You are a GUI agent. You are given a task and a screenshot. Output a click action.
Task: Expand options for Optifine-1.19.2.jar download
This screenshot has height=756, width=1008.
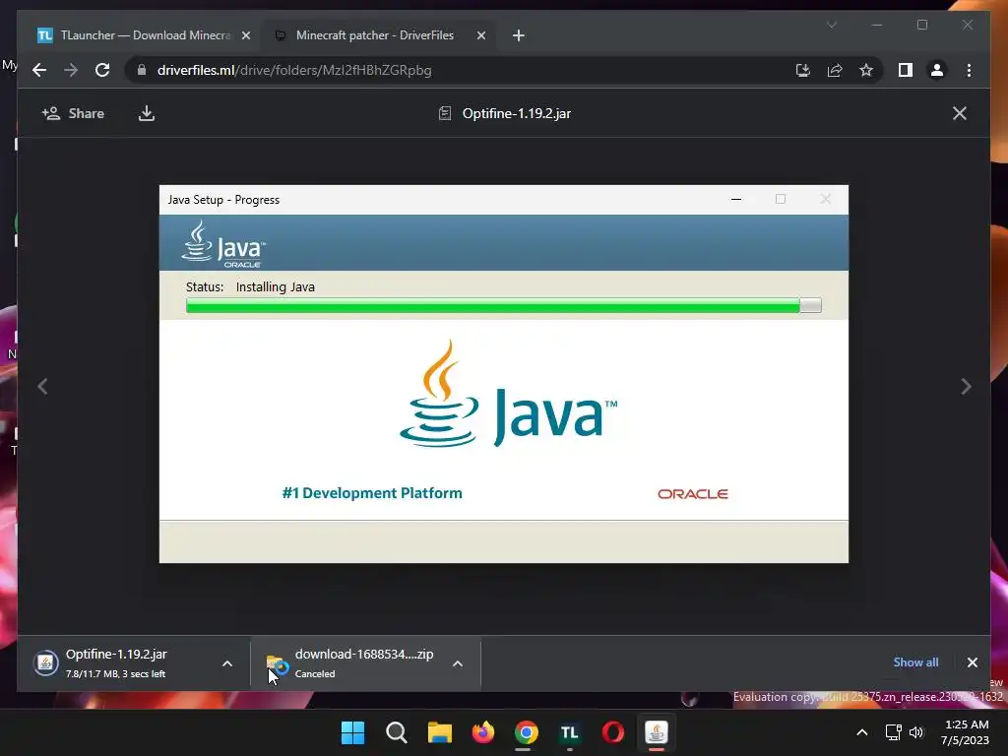(x=227, y=663)
